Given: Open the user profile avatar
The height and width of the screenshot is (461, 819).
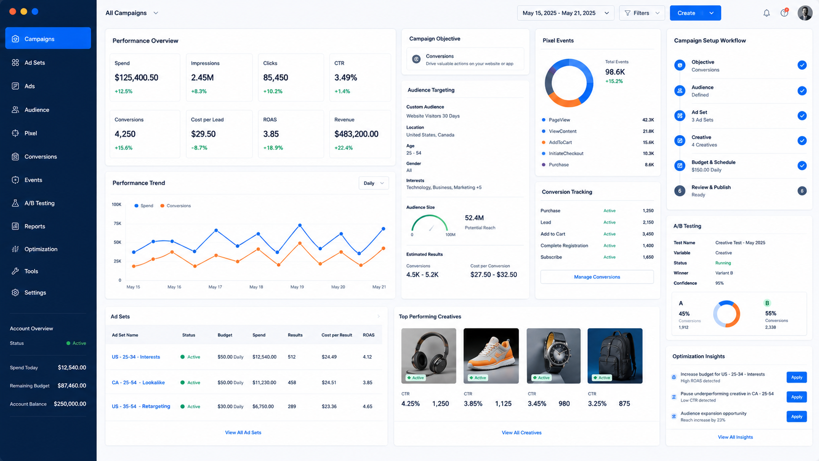Looking at the screenshot, I should click(x=805, y=13).
